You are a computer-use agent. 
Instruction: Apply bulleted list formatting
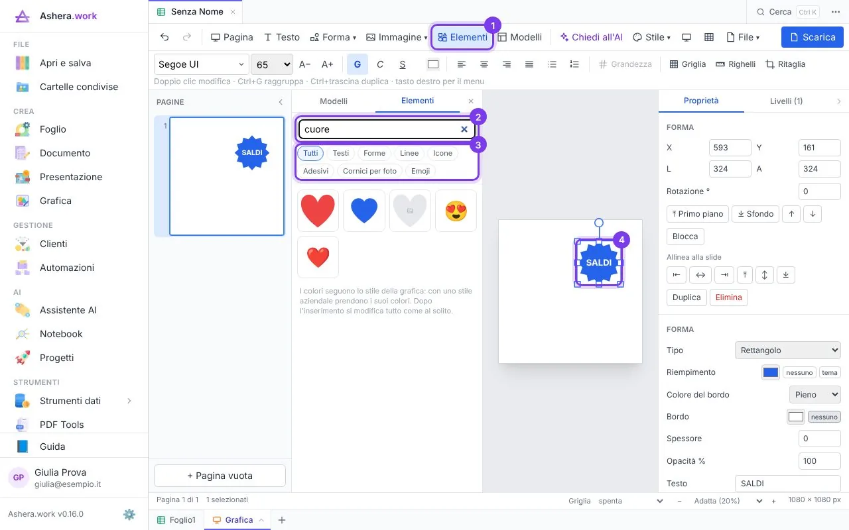coord(552,64)
